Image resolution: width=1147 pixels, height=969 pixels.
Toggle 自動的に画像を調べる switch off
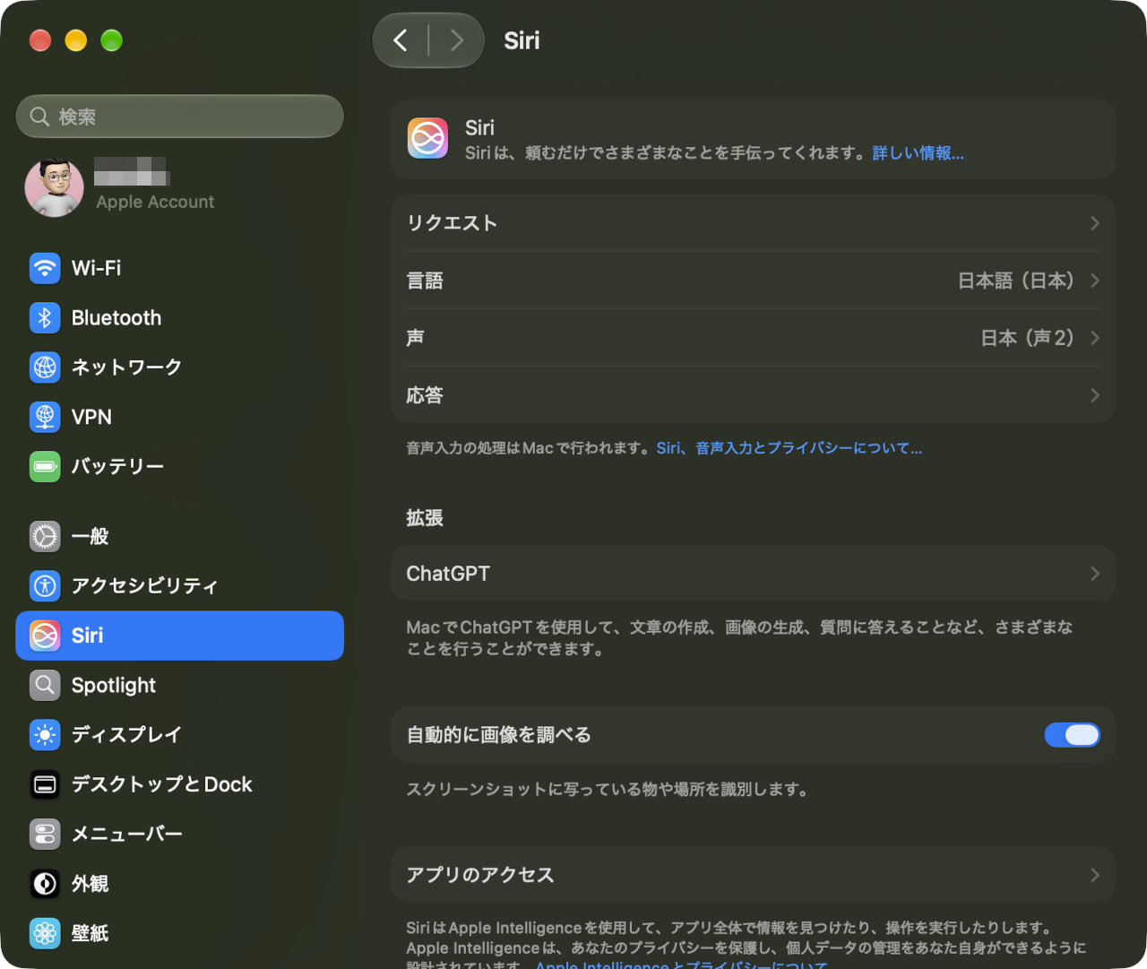(x=1072, y=735)
